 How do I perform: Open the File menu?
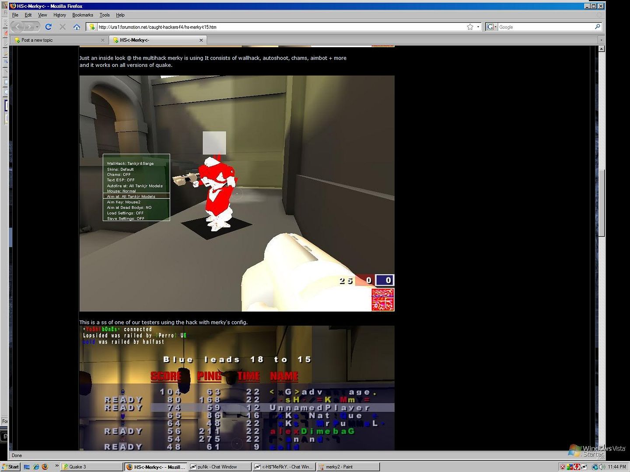[x=15, y=15]
